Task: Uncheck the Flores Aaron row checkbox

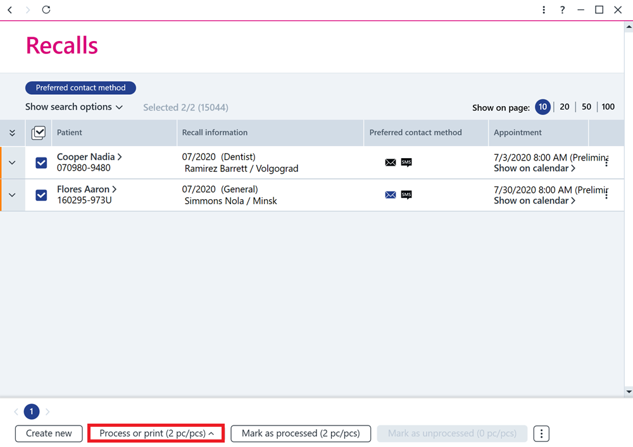Action: (x=41, y=195)
